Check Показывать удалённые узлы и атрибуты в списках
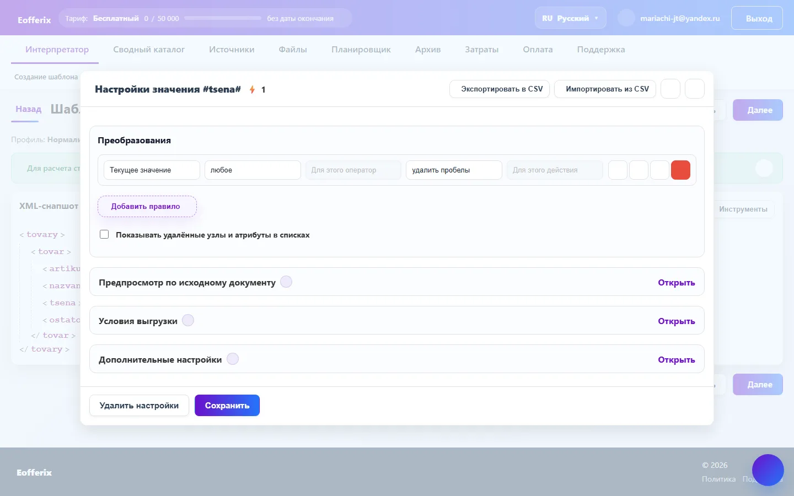Image resolution: width=794 pixels, height=496 pixels. [x=104, y=234]
